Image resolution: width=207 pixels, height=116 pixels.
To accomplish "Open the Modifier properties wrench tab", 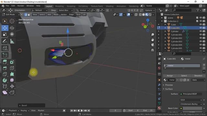I will [x=159, y=84].
